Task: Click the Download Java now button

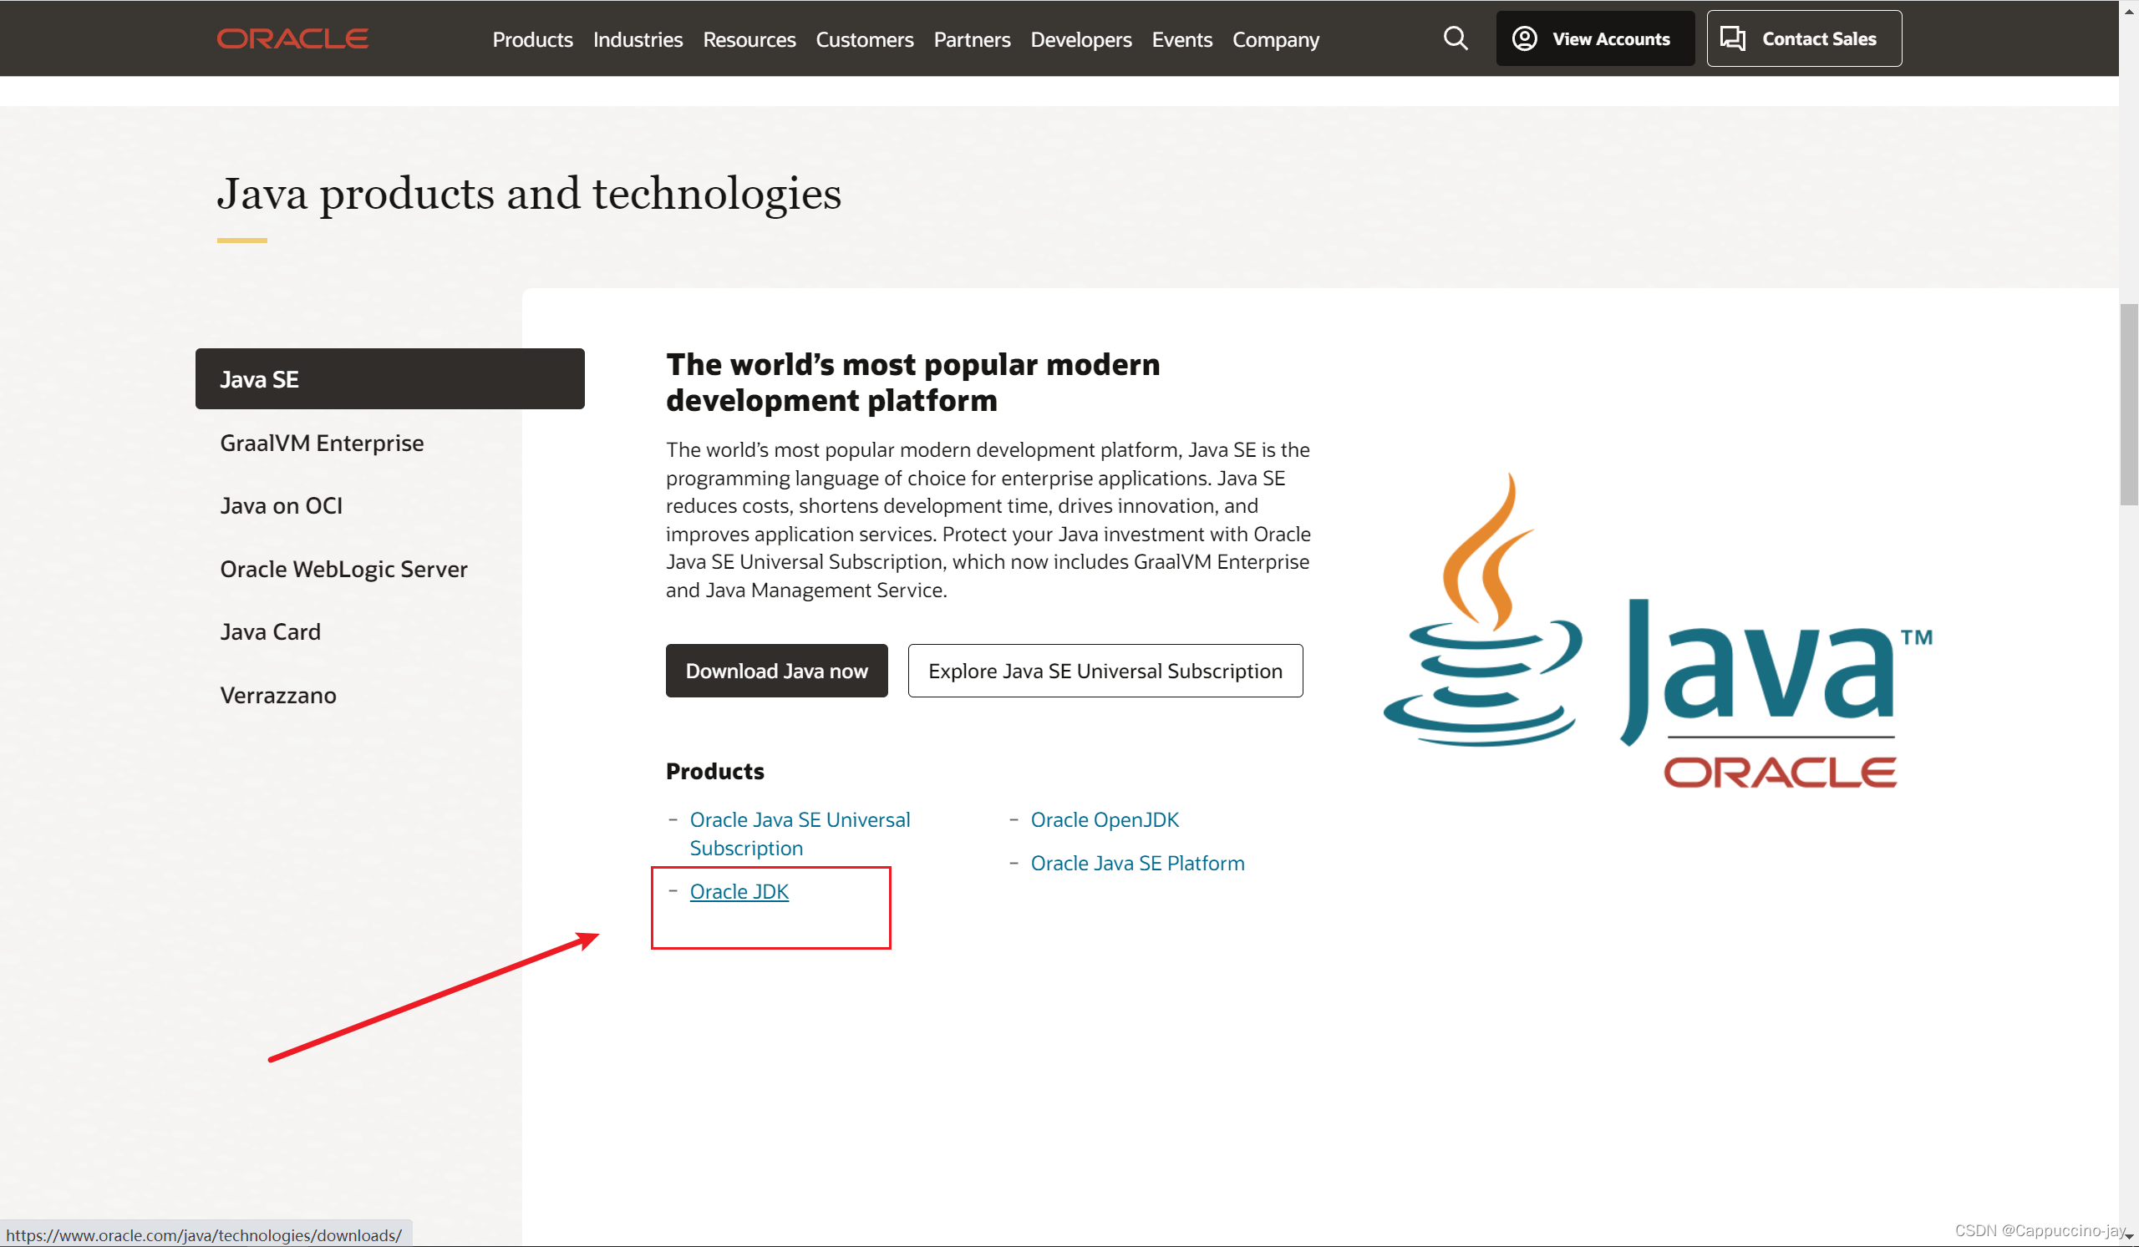Action: [776, 671]
